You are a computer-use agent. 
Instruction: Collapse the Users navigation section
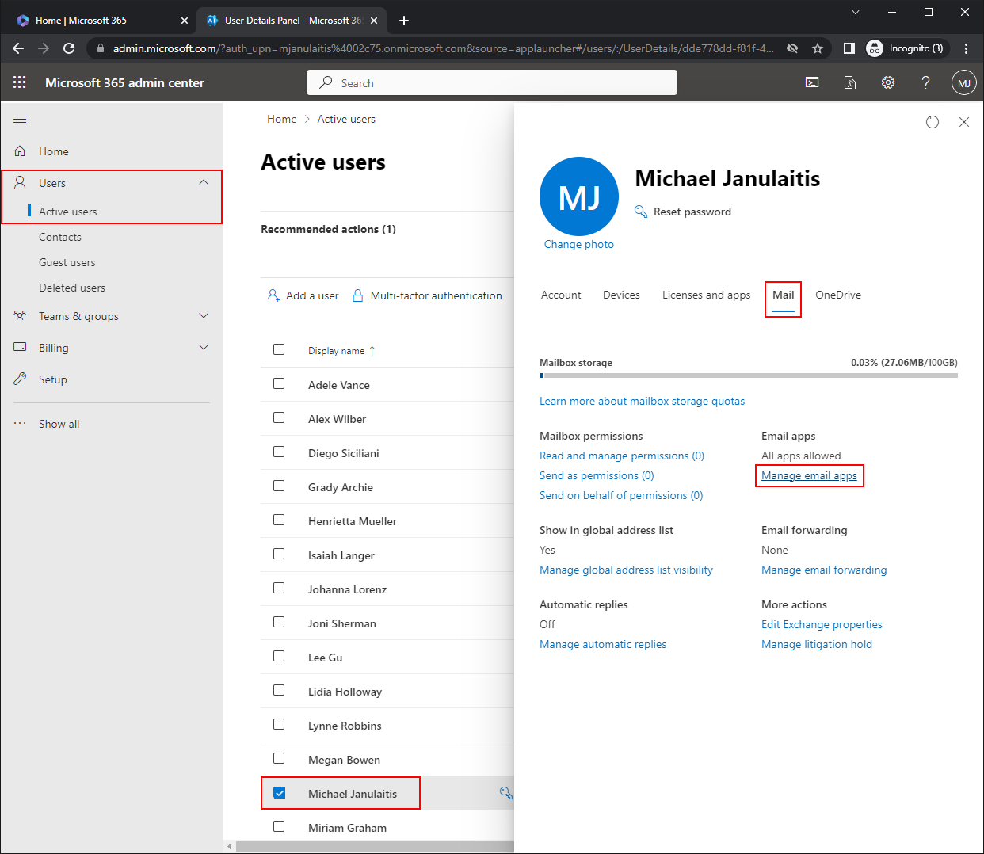pyautogui.click(x=204, y=182)
